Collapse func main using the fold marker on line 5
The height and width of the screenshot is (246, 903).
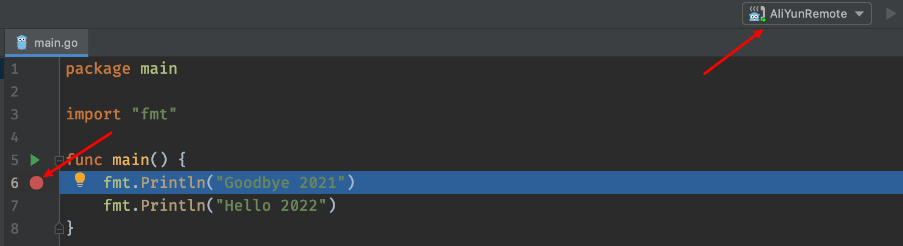[59, 160]
